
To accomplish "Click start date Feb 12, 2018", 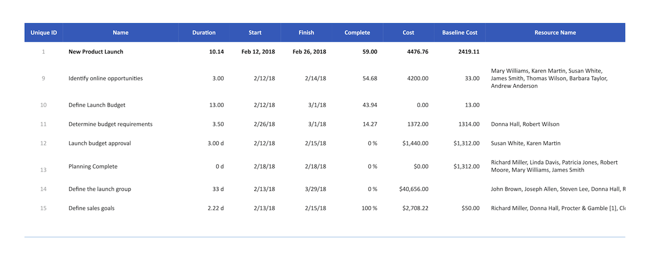I will click(258, 52).
